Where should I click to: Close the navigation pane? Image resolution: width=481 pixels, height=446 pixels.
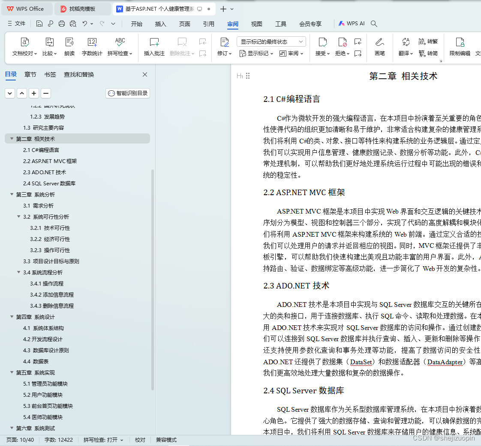[x=145, y=74]
